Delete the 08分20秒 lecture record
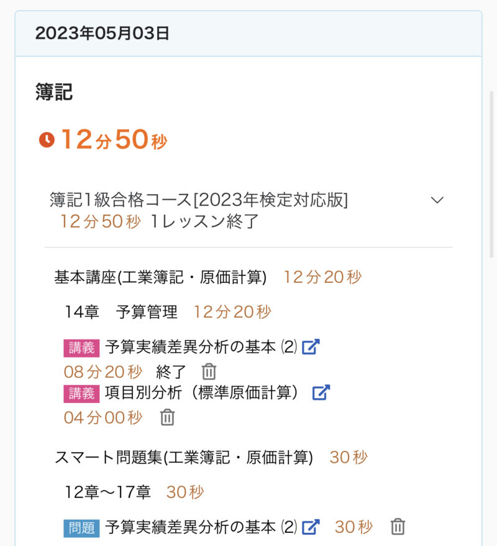497x546 pixels. (209, 372)
